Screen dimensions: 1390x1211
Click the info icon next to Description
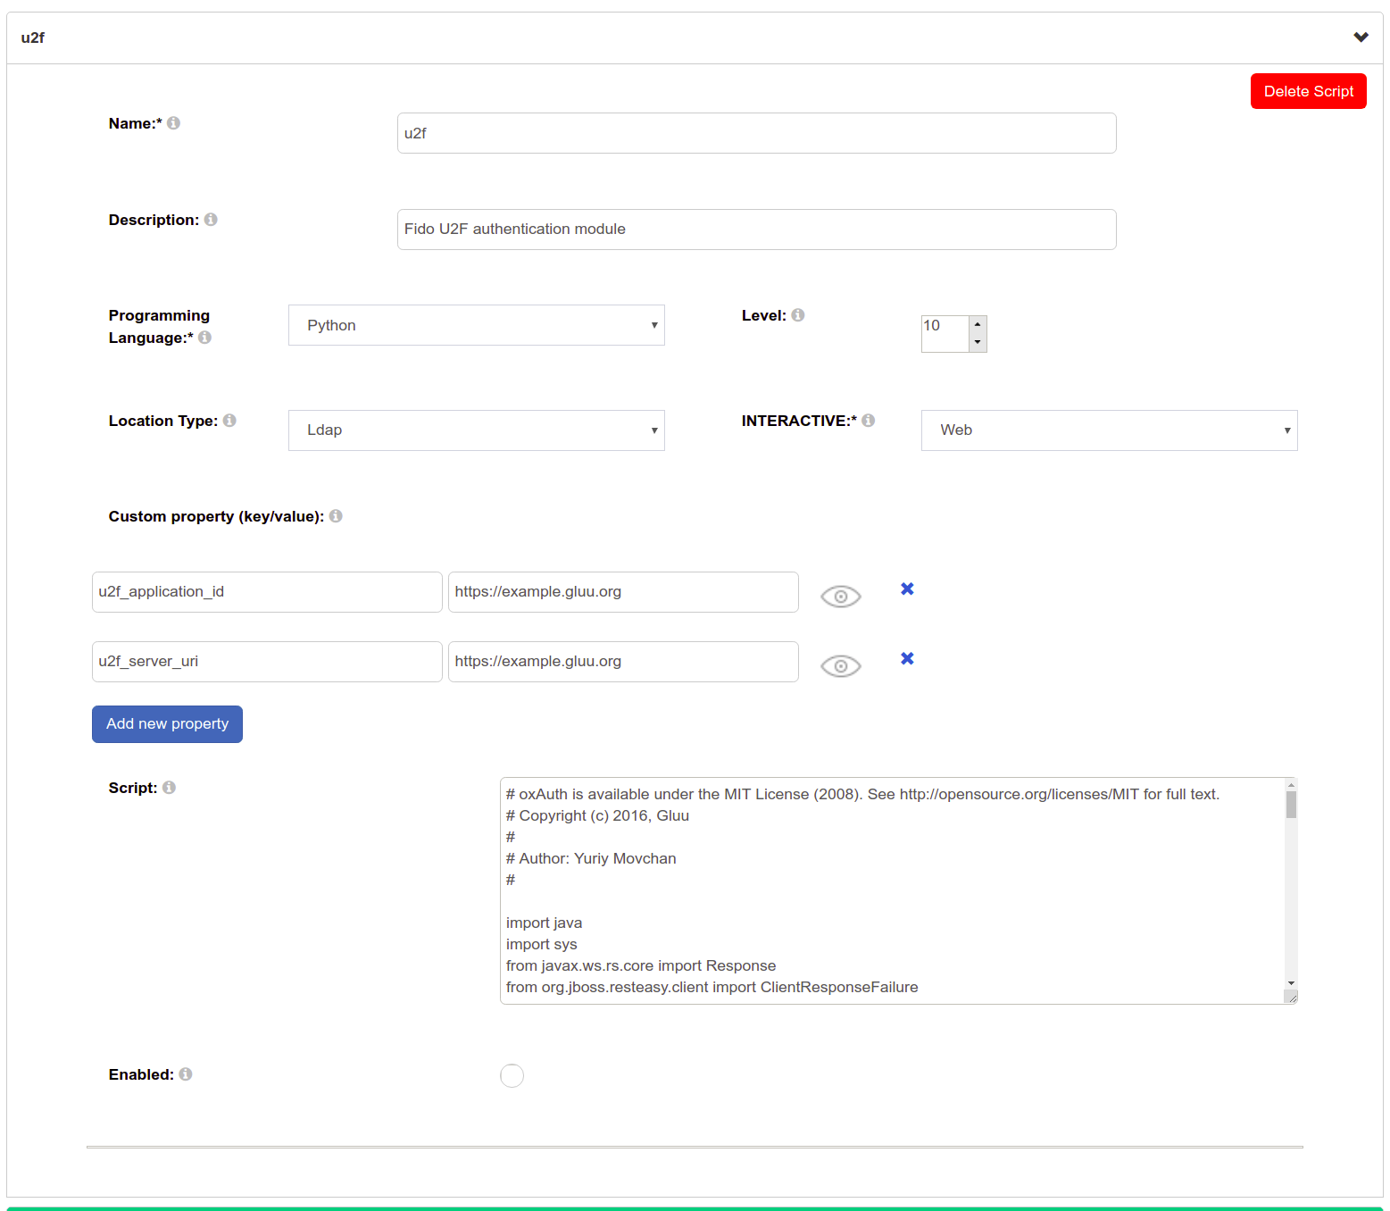click(x=211, y=220)
